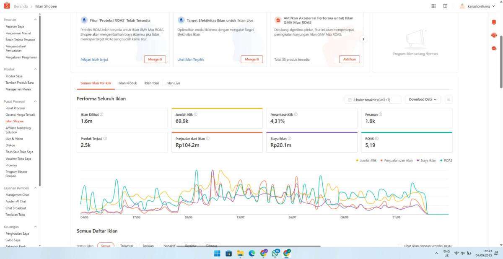Click the Beranda breadcrumb link

pyautogui.click(x=21, y=6)
